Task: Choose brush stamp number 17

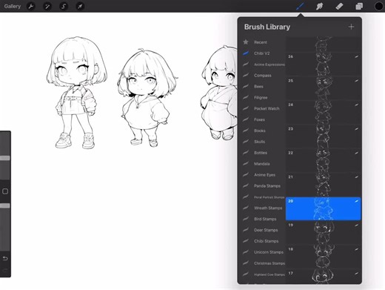Action: pos(324,277)
